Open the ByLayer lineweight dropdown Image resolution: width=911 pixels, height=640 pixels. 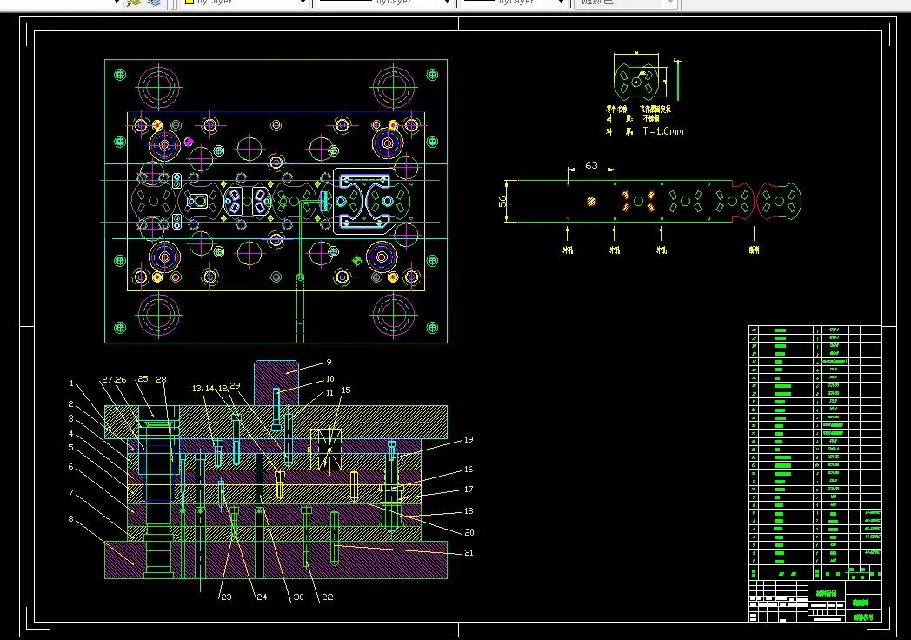tap(562, 3)
